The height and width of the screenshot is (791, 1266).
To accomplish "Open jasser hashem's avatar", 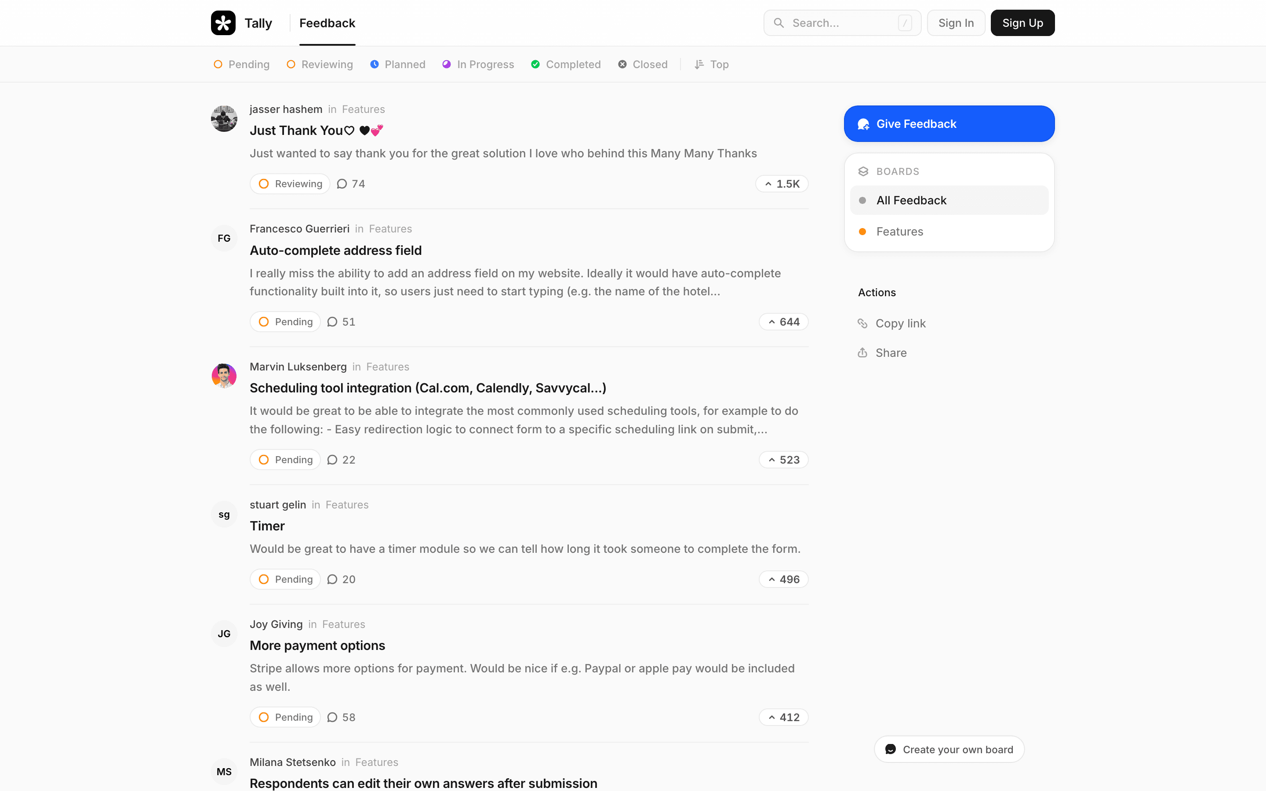I will click(224, 119).
